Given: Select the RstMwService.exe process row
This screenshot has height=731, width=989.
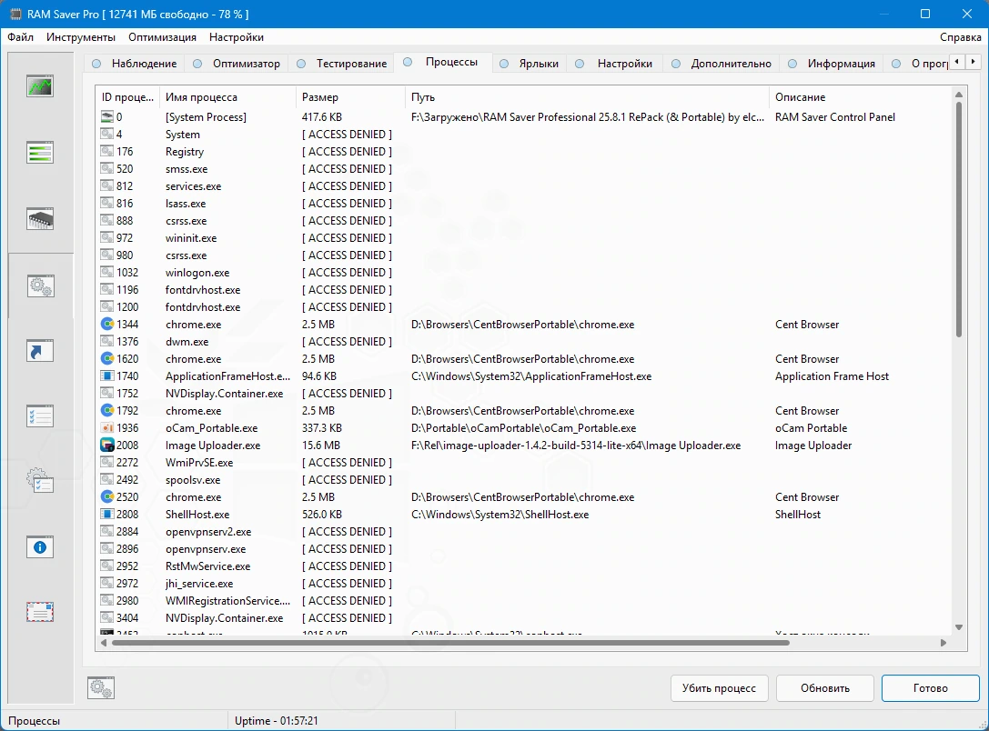Looking at the screenshot, I should tap(523, 566).
